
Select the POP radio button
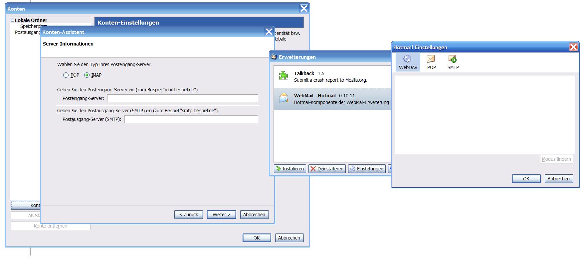pos(66,75)
